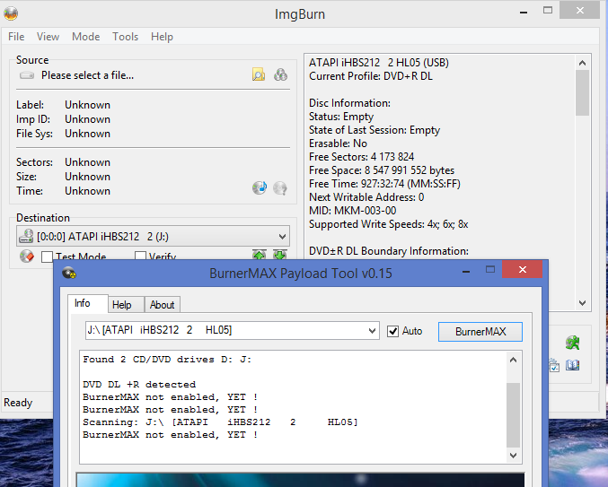Uncheck the Auto checkbox in BurnerMAX
This screenshot has width=608, height=487.
pos(392,331)
